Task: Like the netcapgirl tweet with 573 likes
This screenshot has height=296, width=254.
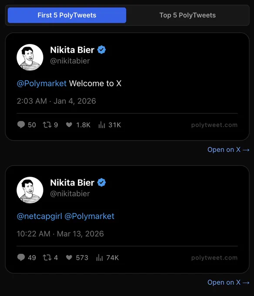Action: coord(69,258)
